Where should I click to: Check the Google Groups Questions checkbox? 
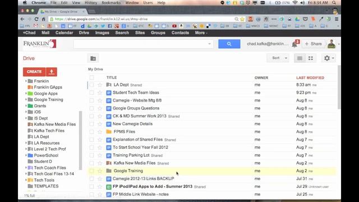point(91,108)
